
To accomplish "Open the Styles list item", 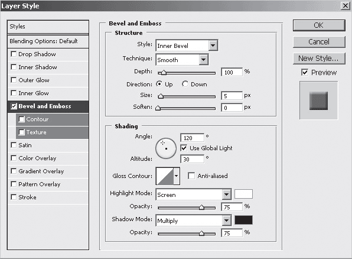I will click(48, 27).
